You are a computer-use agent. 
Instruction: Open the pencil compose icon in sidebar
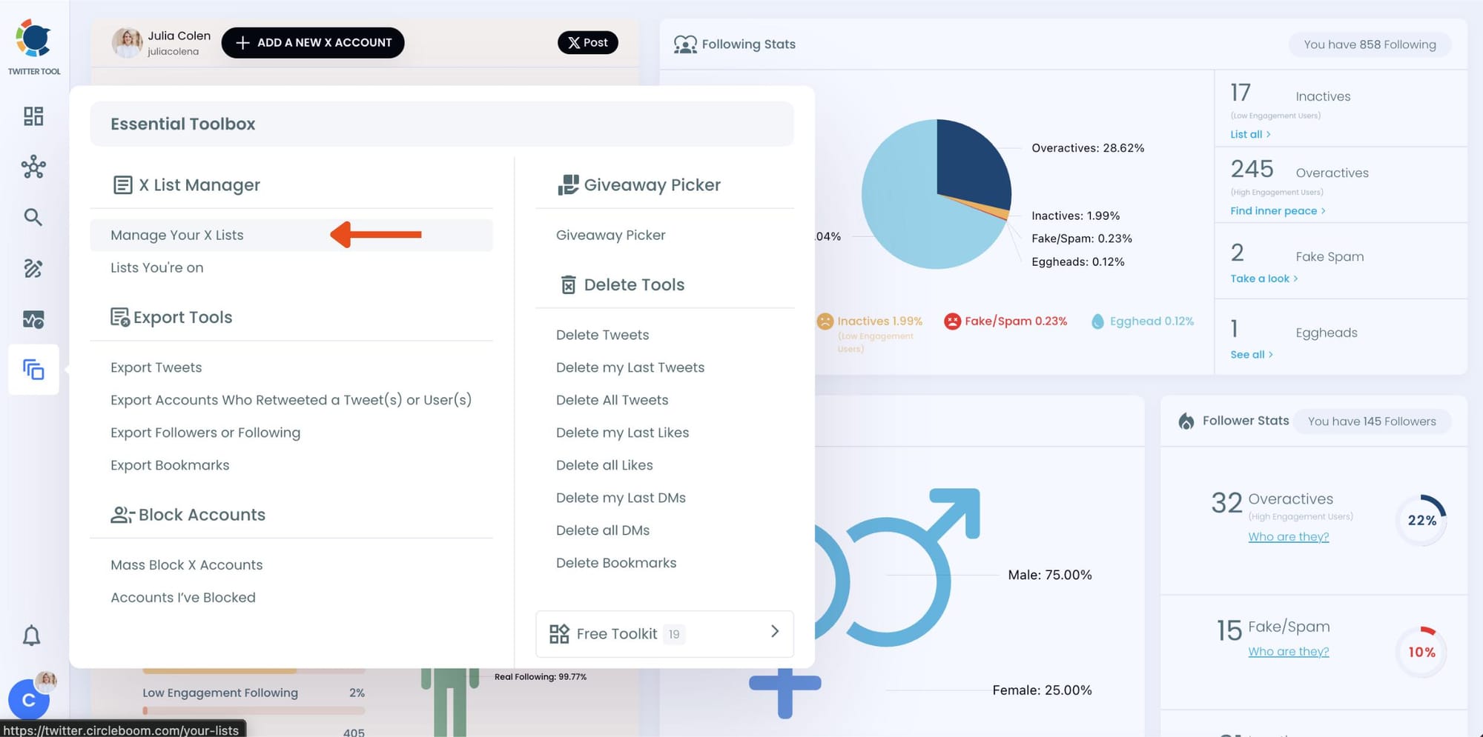coord(33,268)
